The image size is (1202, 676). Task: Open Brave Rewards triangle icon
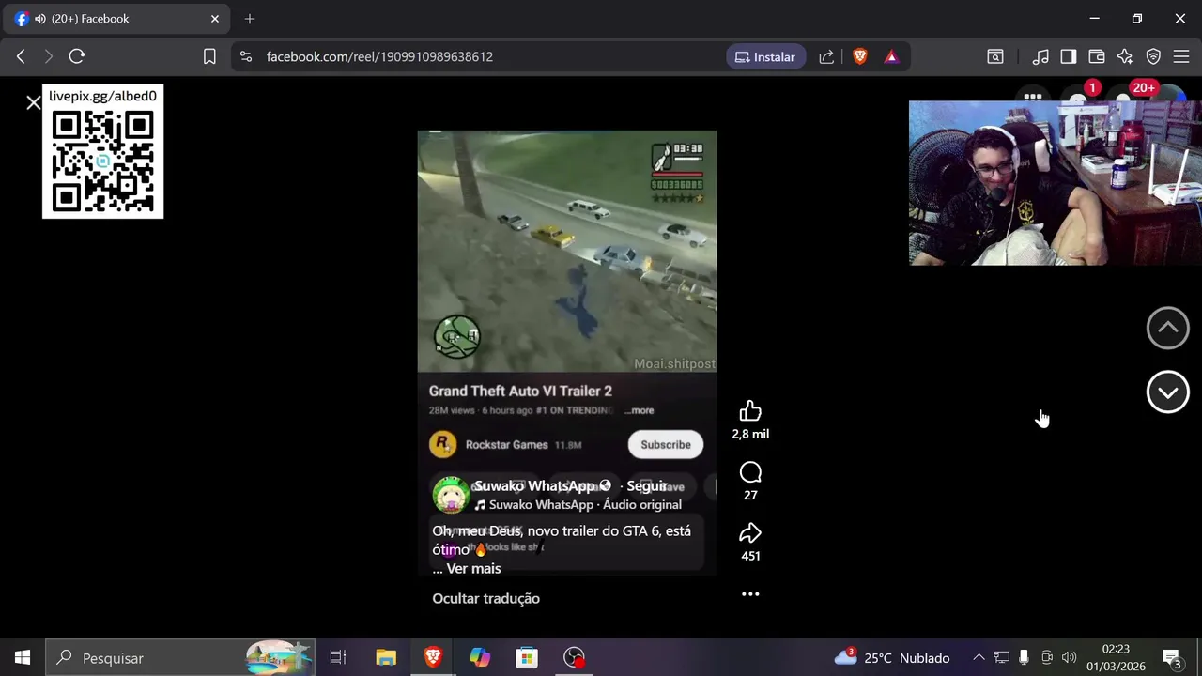[x=891, y=56]
